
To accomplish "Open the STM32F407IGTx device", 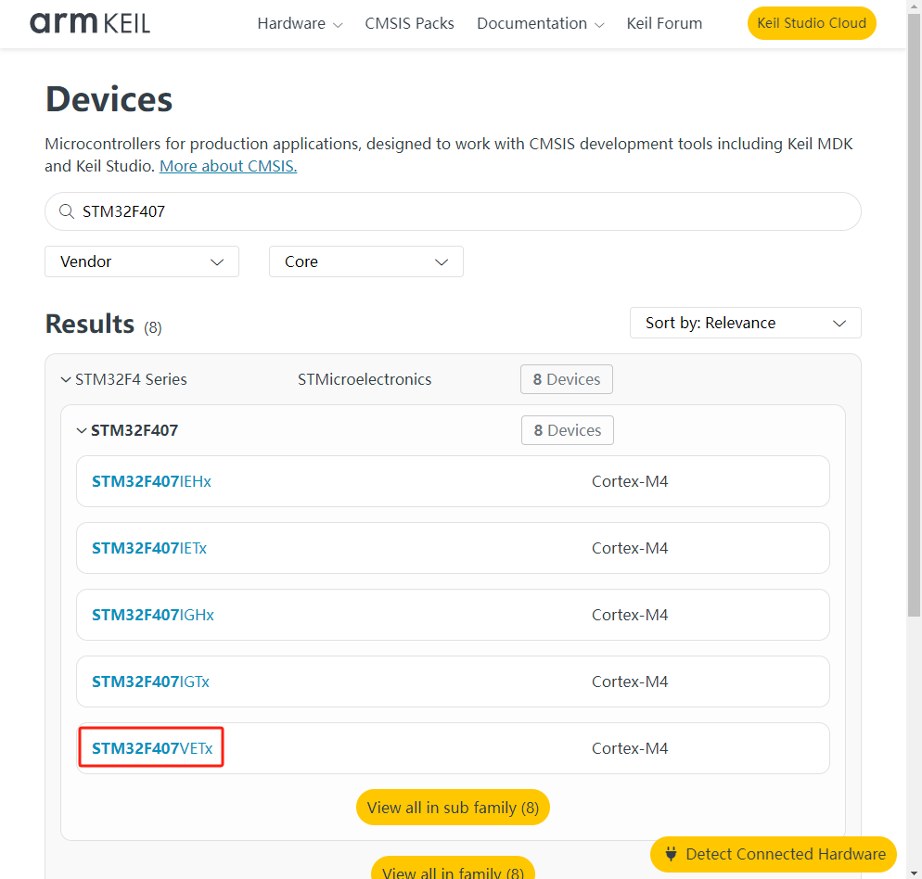I will (x=150, y=682).
